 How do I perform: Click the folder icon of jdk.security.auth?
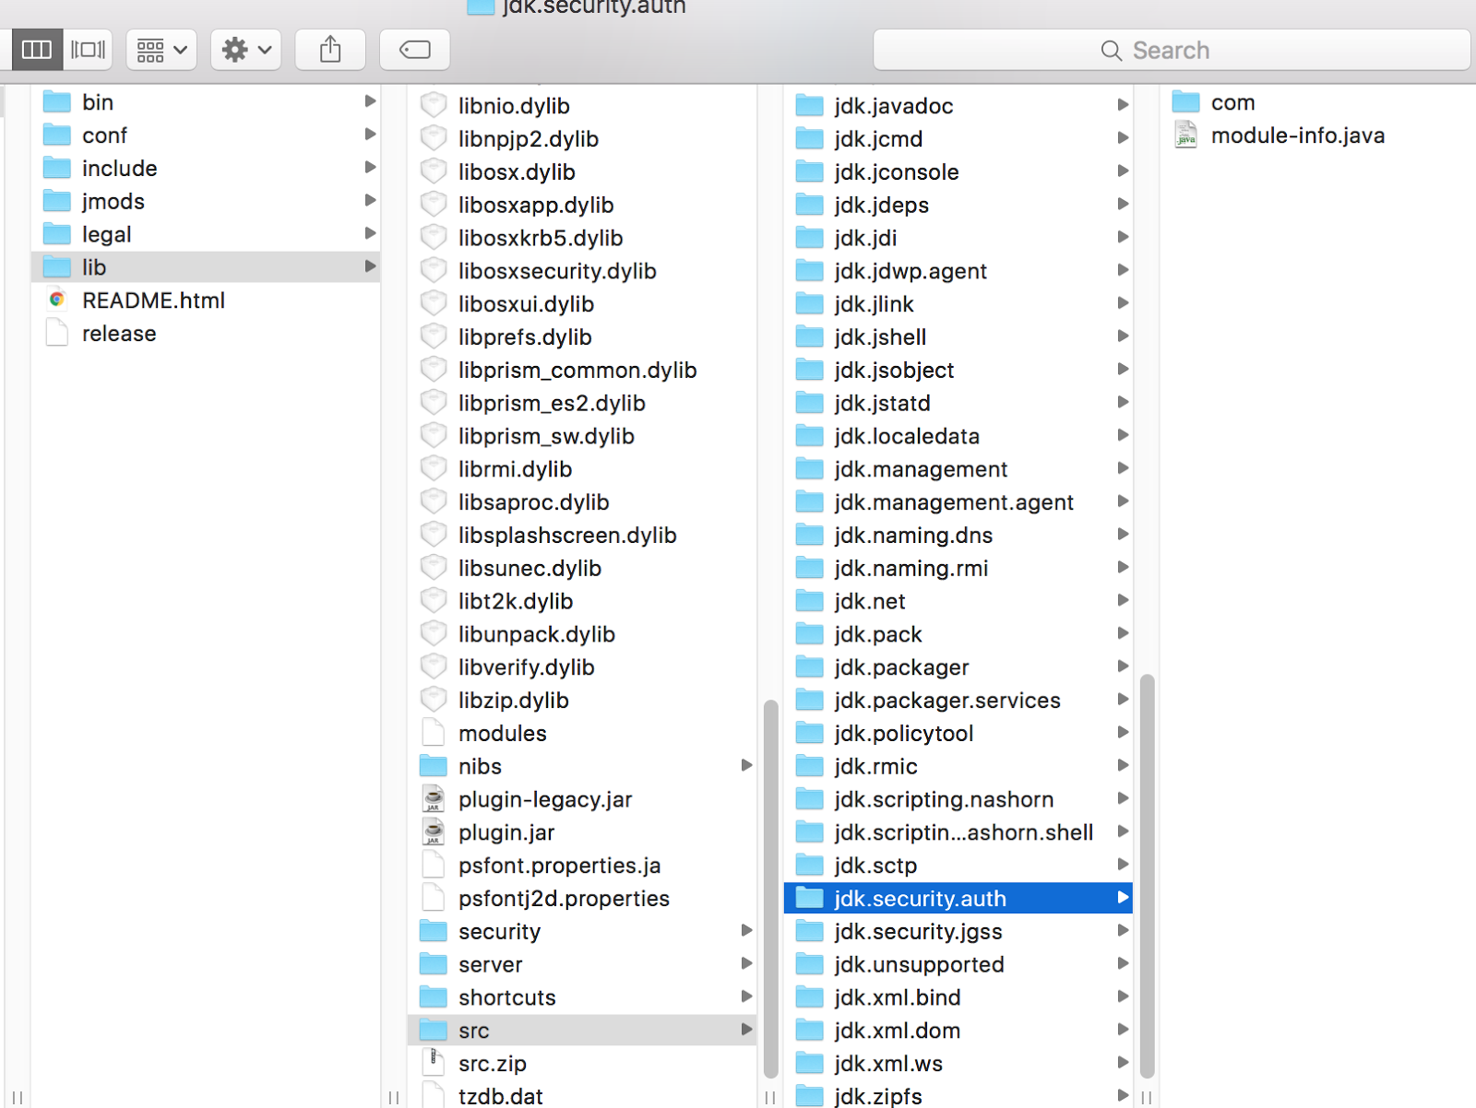809,897
